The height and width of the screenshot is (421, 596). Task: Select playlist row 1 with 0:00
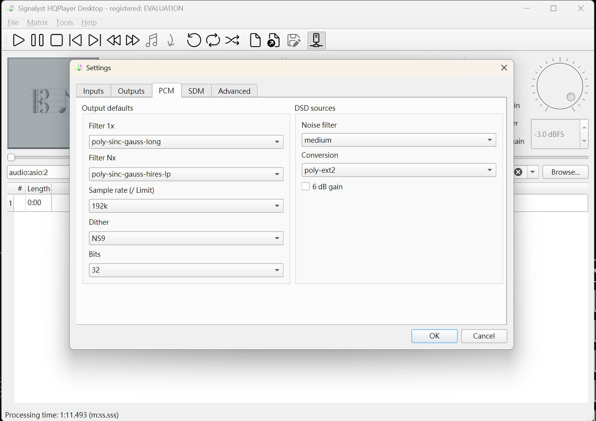point(39,203)
